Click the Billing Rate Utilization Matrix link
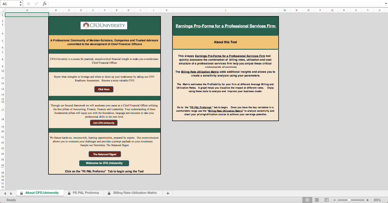Viewport: 388px width, 203px height. coord(200,72)
